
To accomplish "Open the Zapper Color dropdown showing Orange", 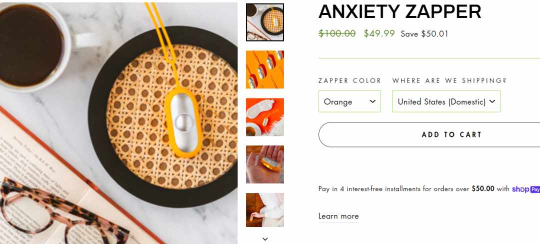I will click(349, 101).
